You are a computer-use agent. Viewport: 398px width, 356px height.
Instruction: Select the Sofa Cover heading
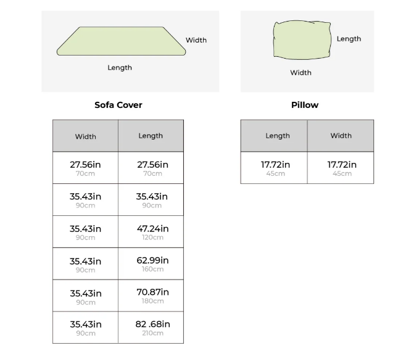tap(118, 105)
